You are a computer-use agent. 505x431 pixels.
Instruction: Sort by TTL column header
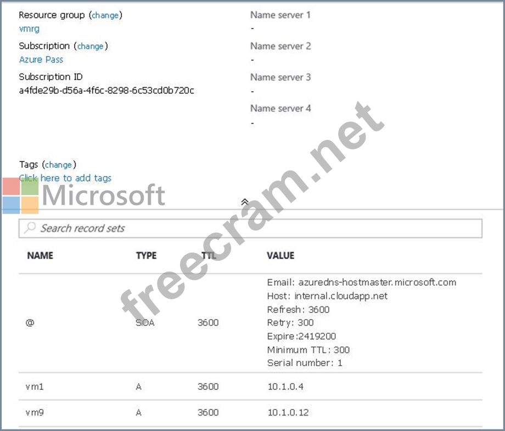pyautogui.click(x=209, y=255)
